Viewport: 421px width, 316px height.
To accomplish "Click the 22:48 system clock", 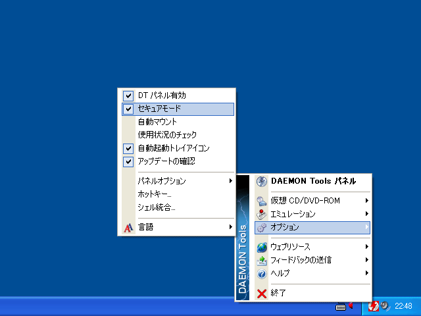I will pyautogui.click(x=403, y=306).
